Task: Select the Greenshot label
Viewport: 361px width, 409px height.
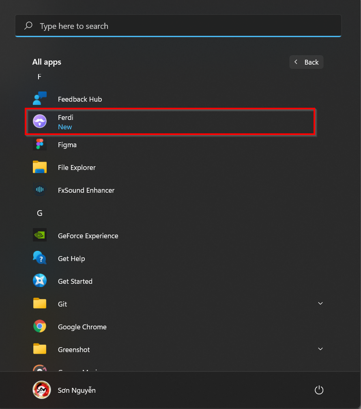Action: [x=74, y=350]
